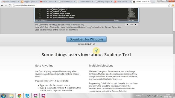Viewport: 175px width, 98px height.
Task: Open the Column Selection link
Action: point(119,91)
